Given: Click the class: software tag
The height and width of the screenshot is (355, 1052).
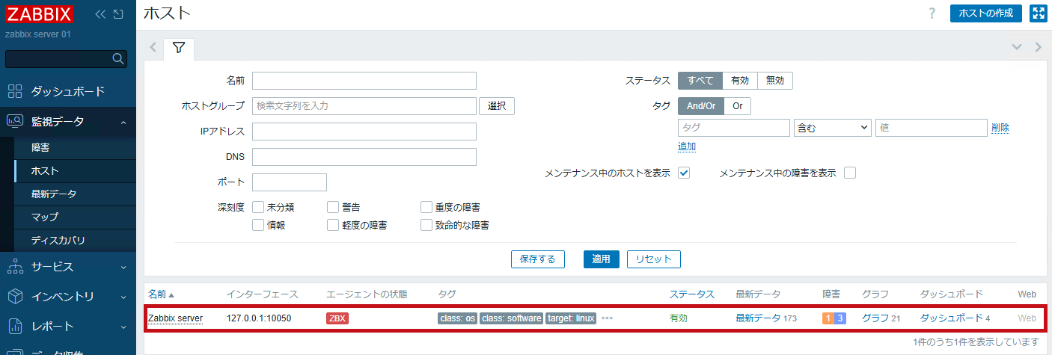Looking at the screenshot, I should pos(512,318).
